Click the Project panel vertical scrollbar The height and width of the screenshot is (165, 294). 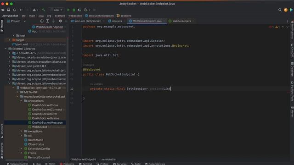pyautogui.click(x=68, y=64)
